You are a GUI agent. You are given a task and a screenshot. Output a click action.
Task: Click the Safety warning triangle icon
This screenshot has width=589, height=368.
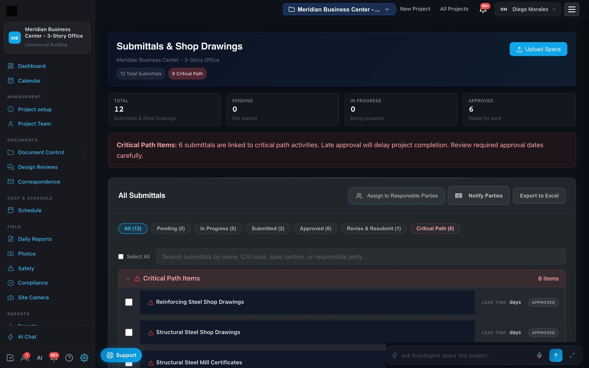[x=11, y=268]
